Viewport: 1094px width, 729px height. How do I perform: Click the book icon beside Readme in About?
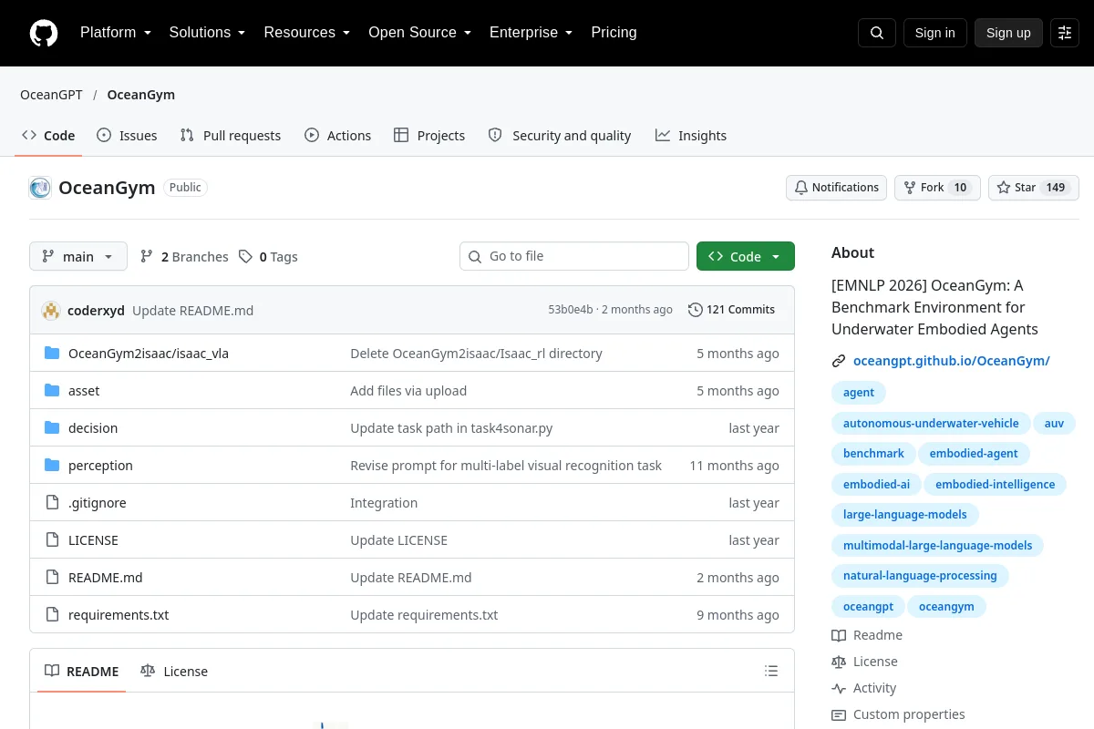pyautogui.click(x=839, y=635)
